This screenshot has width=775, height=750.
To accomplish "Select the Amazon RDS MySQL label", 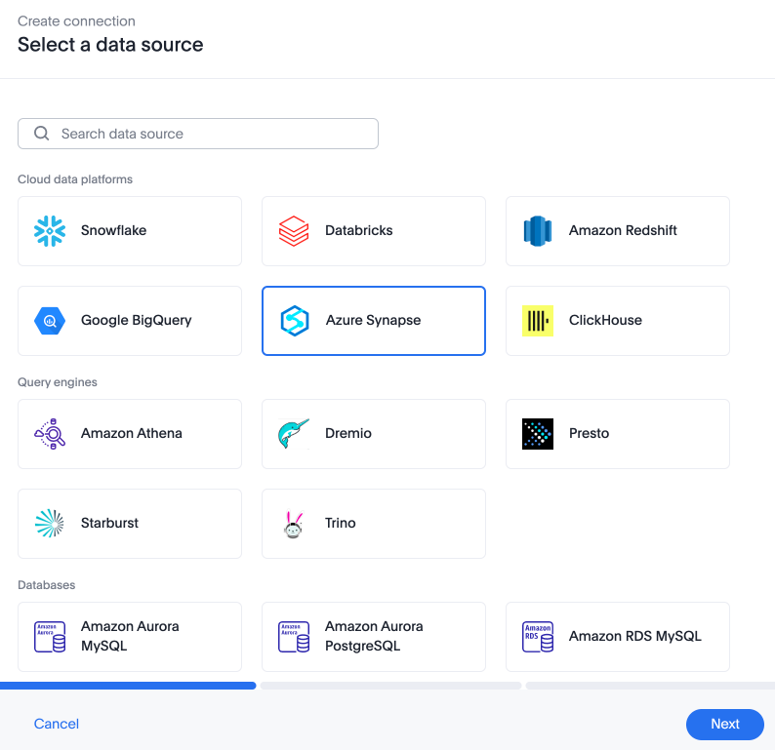I will (635, 636).
